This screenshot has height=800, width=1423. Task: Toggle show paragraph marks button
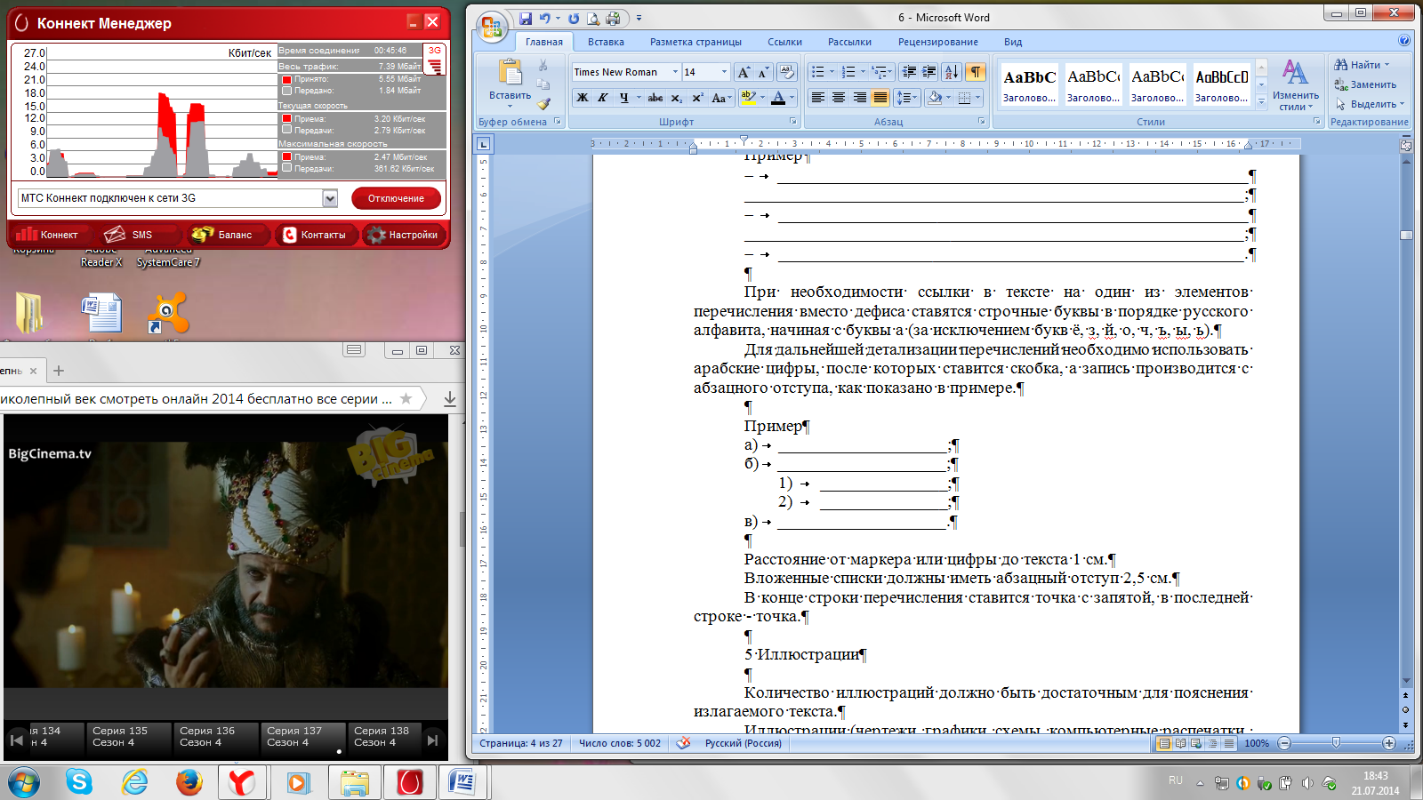(x=976, y=72)
